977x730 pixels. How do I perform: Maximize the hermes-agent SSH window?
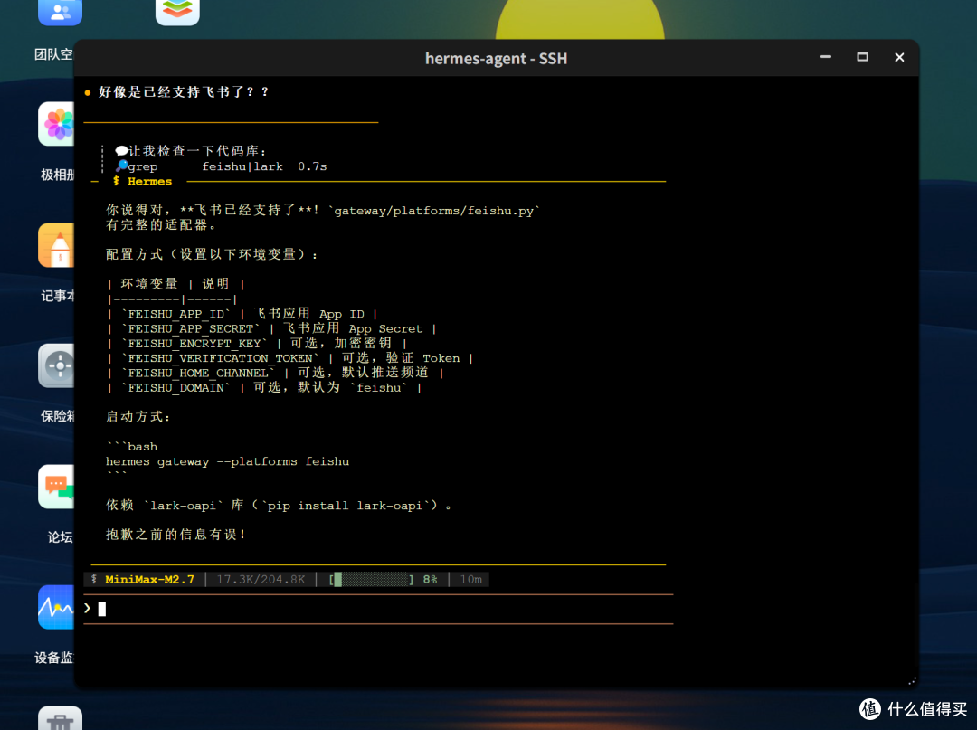pyautogui.click(x=862, y=57)
